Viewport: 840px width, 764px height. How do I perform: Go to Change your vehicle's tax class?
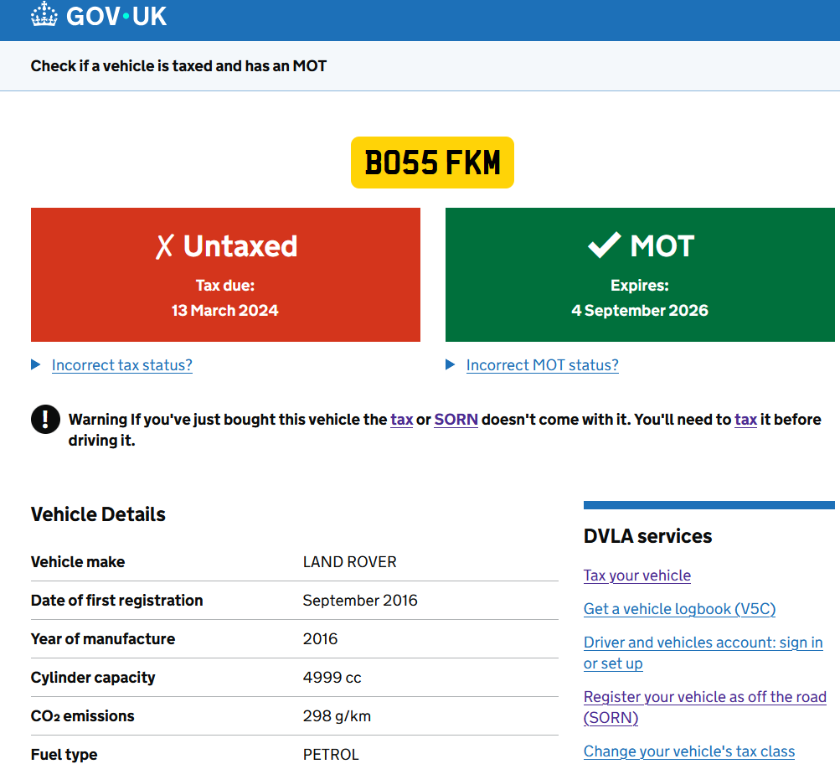688,751
